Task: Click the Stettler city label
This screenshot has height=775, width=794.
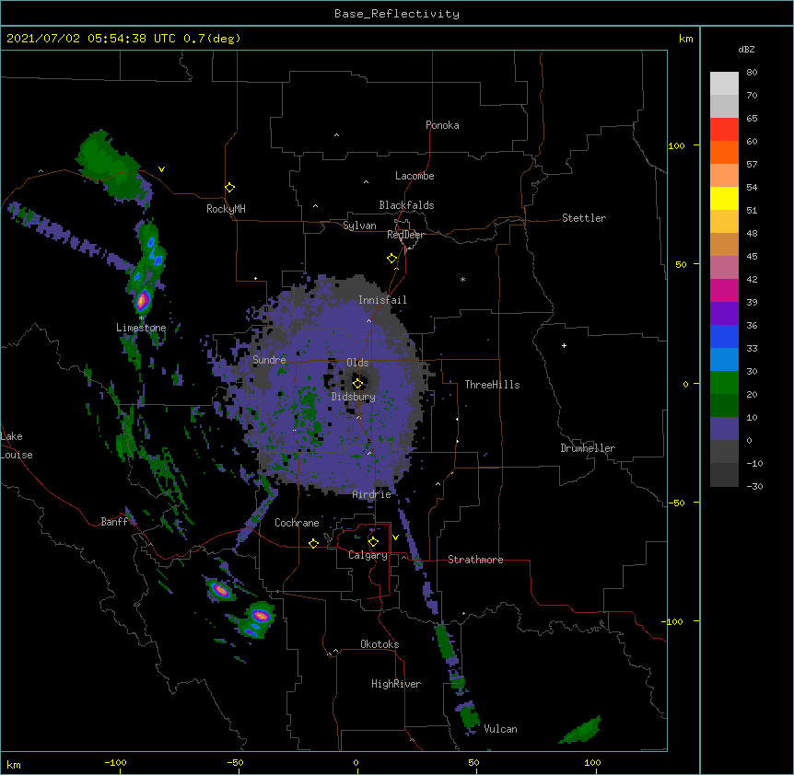Action: [x=584, y=218]
